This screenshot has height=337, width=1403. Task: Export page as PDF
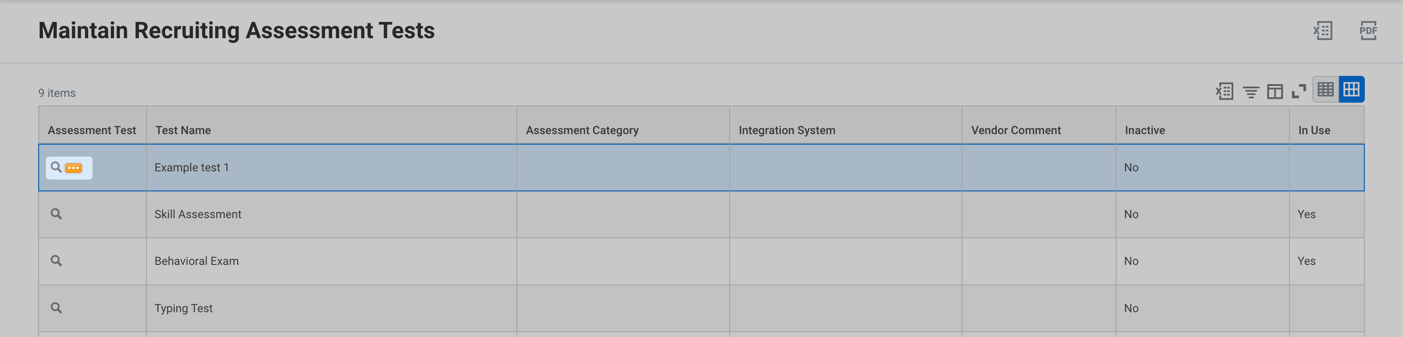point(1368,31)
